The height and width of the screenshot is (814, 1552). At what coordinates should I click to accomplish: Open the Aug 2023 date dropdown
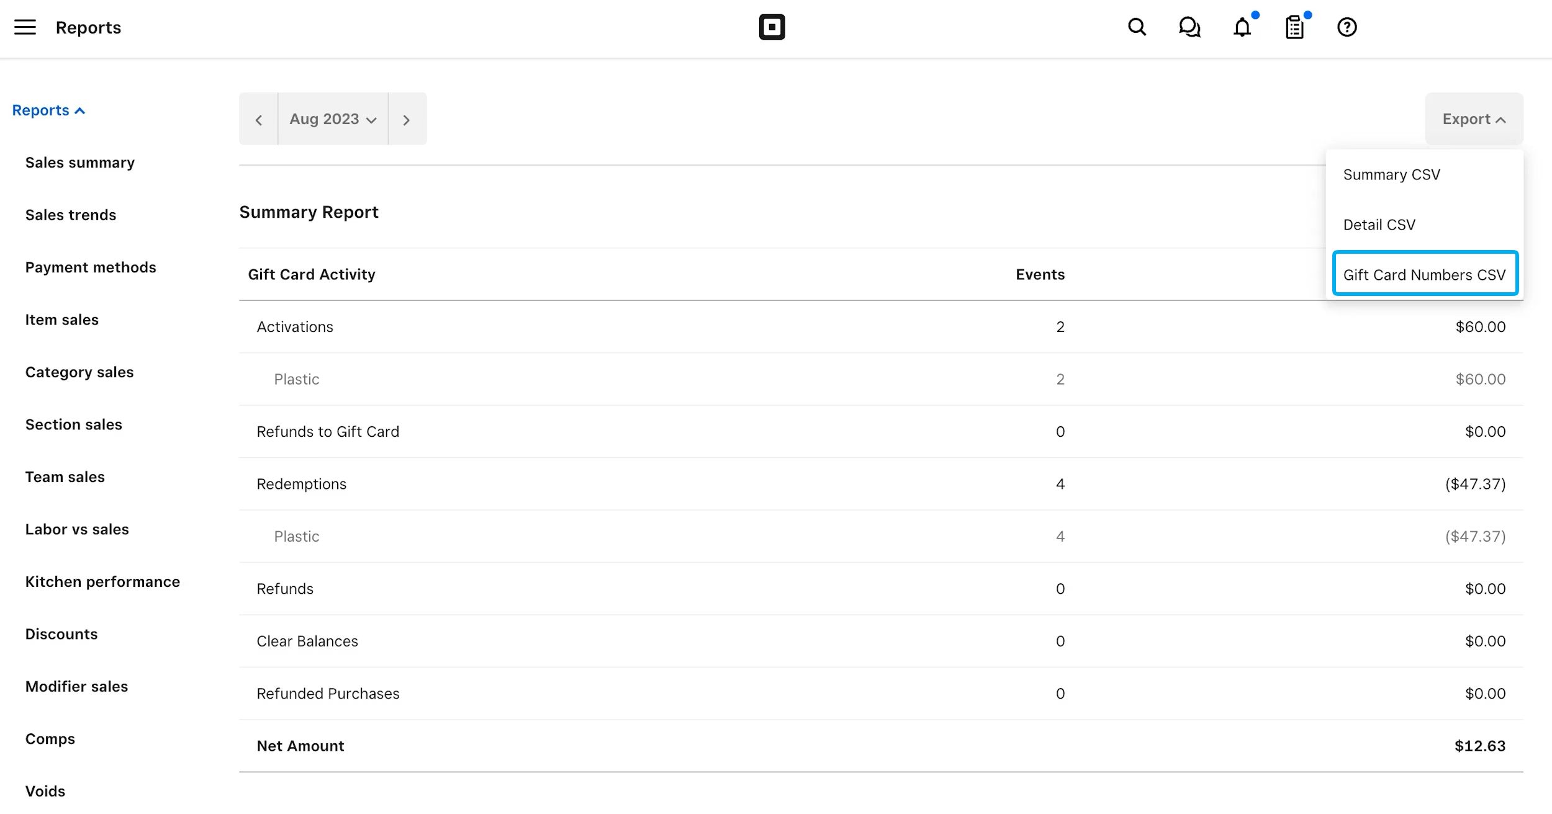click(333, 119)
